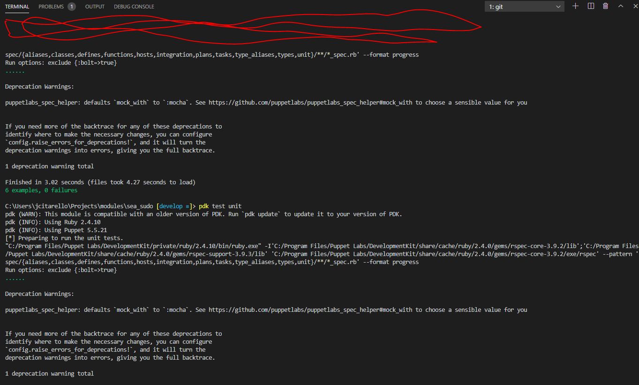The width and height of the screenshot is (639, 385).
Task: Kill the active terminal with the trash icon
Action: pos(605,6)
